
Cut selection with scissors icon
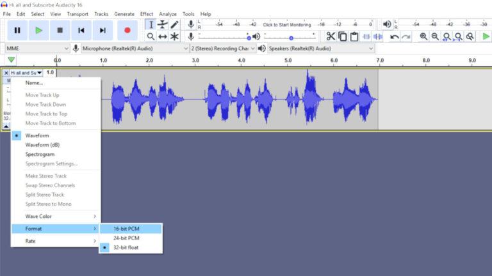click(x=331, y=36)
